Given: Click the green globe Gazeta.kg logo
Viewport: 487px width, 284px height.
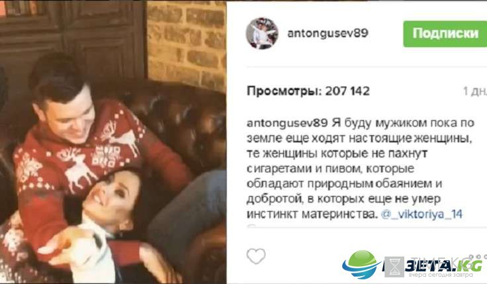Looking at the screenshot, I should (361, 264).
